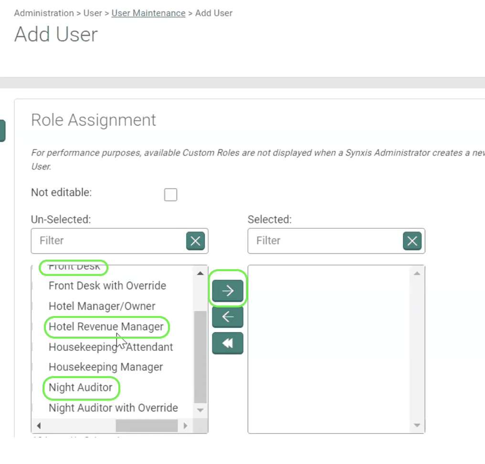Click the left arrow to remove role

[228, 316]
